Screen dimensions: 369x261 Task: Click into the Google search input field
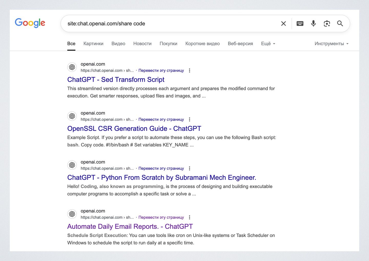coord(169,24)
